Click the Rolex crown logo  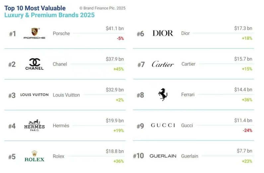pyautogui.click(x=34, y=156)
